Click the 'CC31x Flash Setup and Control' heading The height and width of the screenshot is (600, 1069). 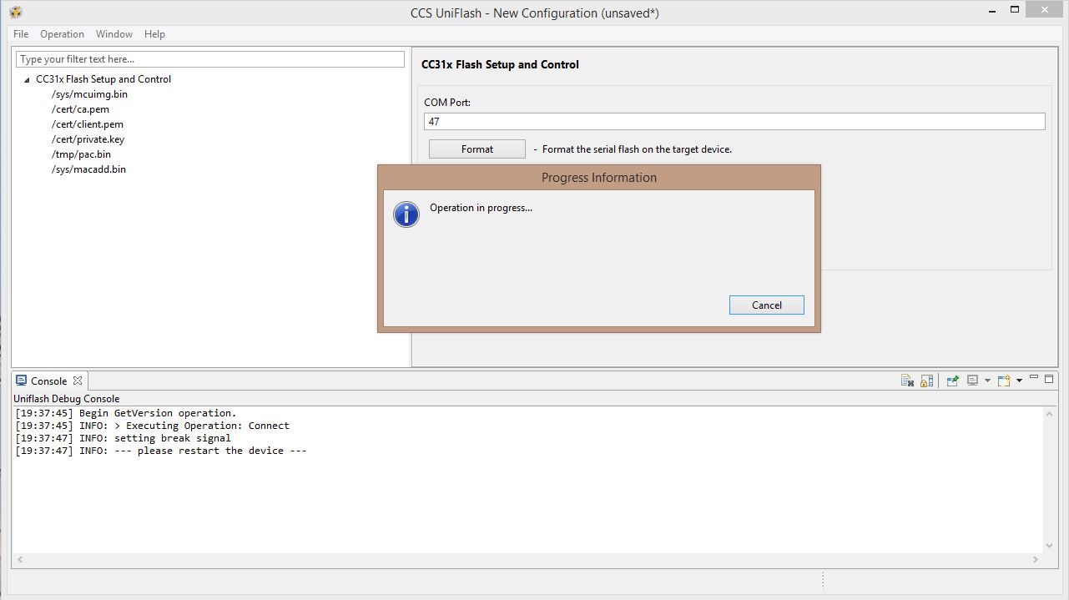pos(500,64)
